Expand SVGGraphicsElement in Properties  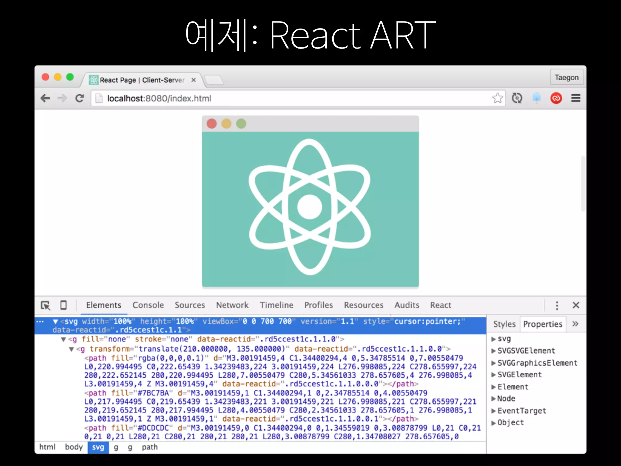click(494, 363)
